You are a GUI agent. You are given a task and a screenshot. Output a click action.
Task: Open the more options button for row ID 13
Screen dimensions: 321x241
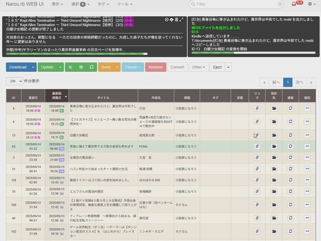tap(307, 135)
